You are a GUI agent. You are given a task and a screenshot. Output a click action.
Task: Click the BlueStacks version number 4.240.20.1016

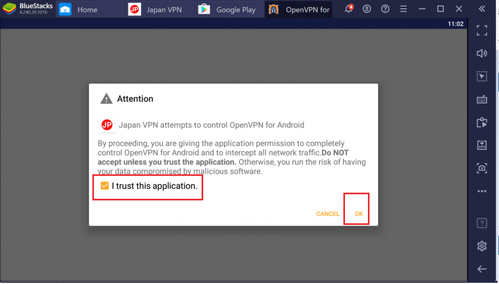33,12
